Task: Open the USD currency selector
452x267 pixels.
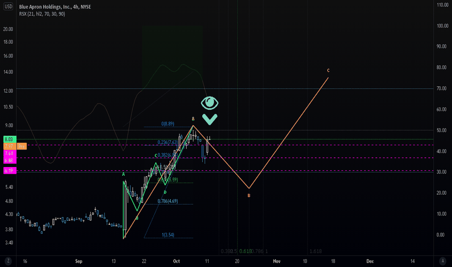Action: click(x=8, y=6)
